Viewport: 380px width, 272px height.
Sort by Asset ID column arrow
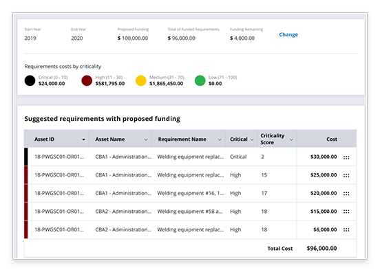pos(83,139)
